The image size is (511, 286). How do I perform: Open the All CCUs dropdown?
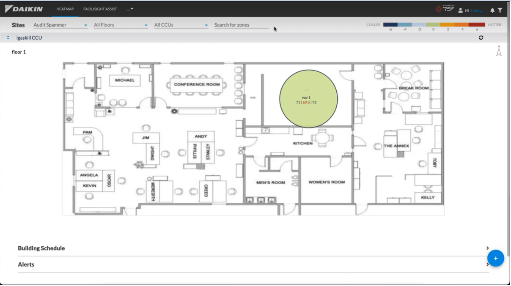pos(181,25)
